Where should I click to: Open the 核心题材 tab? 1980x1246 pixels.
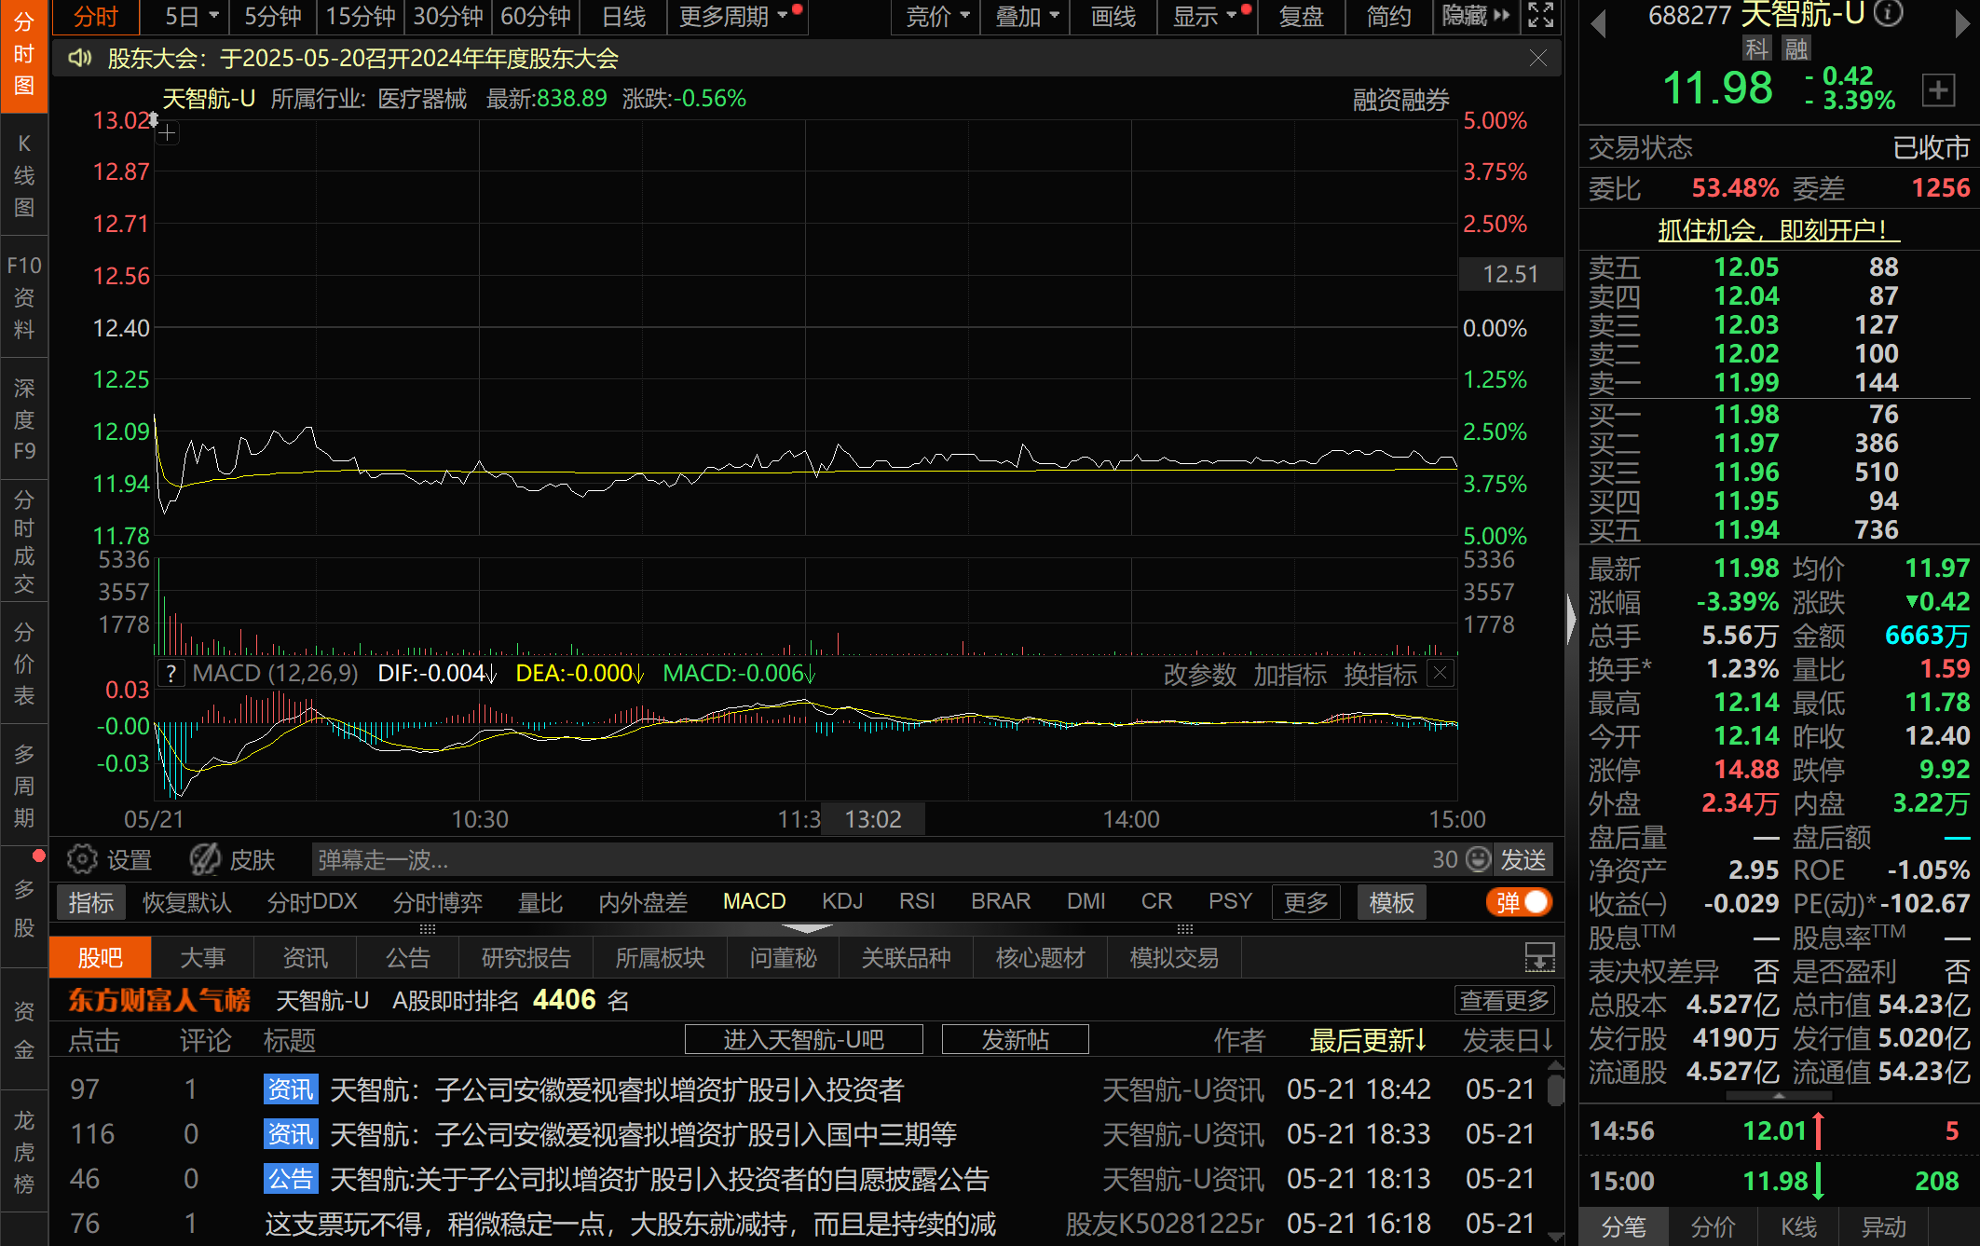pyautogui.click(x=1040, y=958)
